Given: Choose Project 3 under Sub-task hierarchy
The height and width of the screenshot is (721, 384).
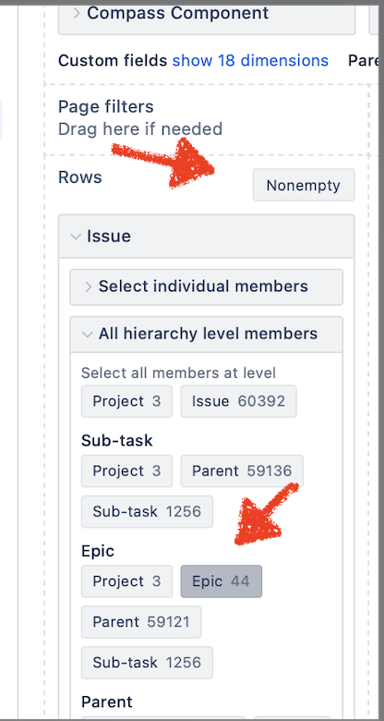Looking at the screenshot, I should tap(126, 470).
